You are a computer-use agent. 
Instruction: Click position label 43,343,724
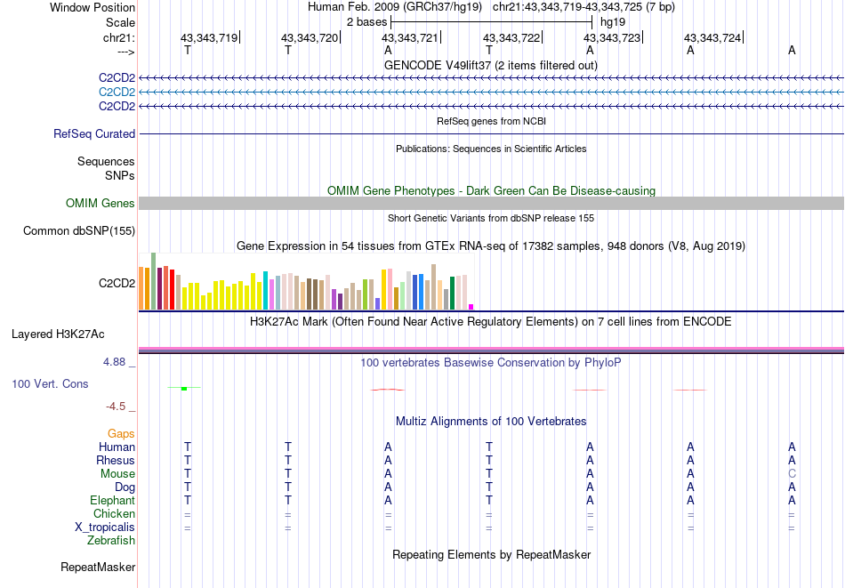pos(712,37)
